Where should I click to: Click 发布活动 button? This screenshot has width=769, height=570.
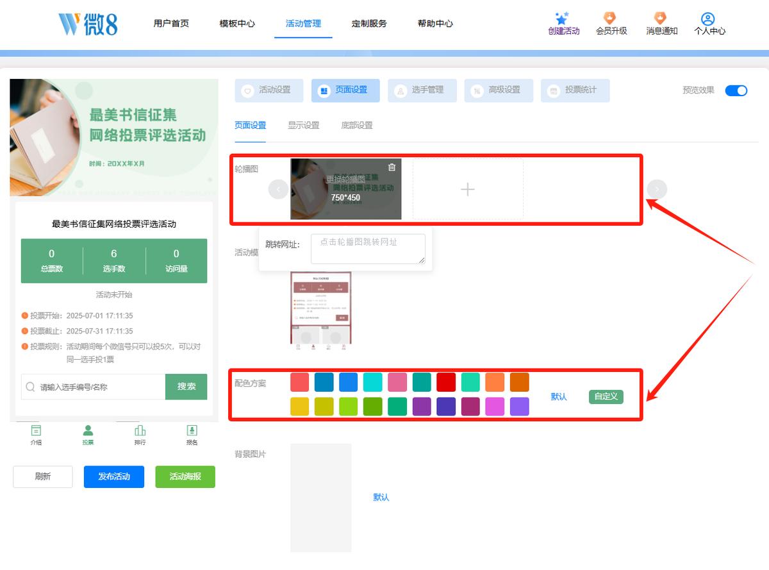click(x=114, y=477)
